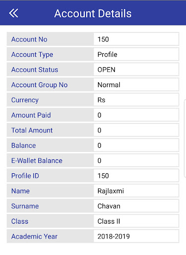Select the Surname field showing Chavan

tap(136, 206)
